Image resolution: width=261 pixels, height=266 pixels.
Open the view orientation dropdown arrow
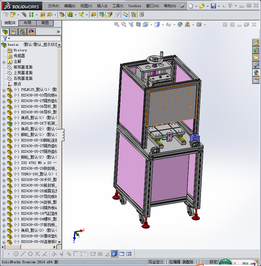(x=151, y=25)
